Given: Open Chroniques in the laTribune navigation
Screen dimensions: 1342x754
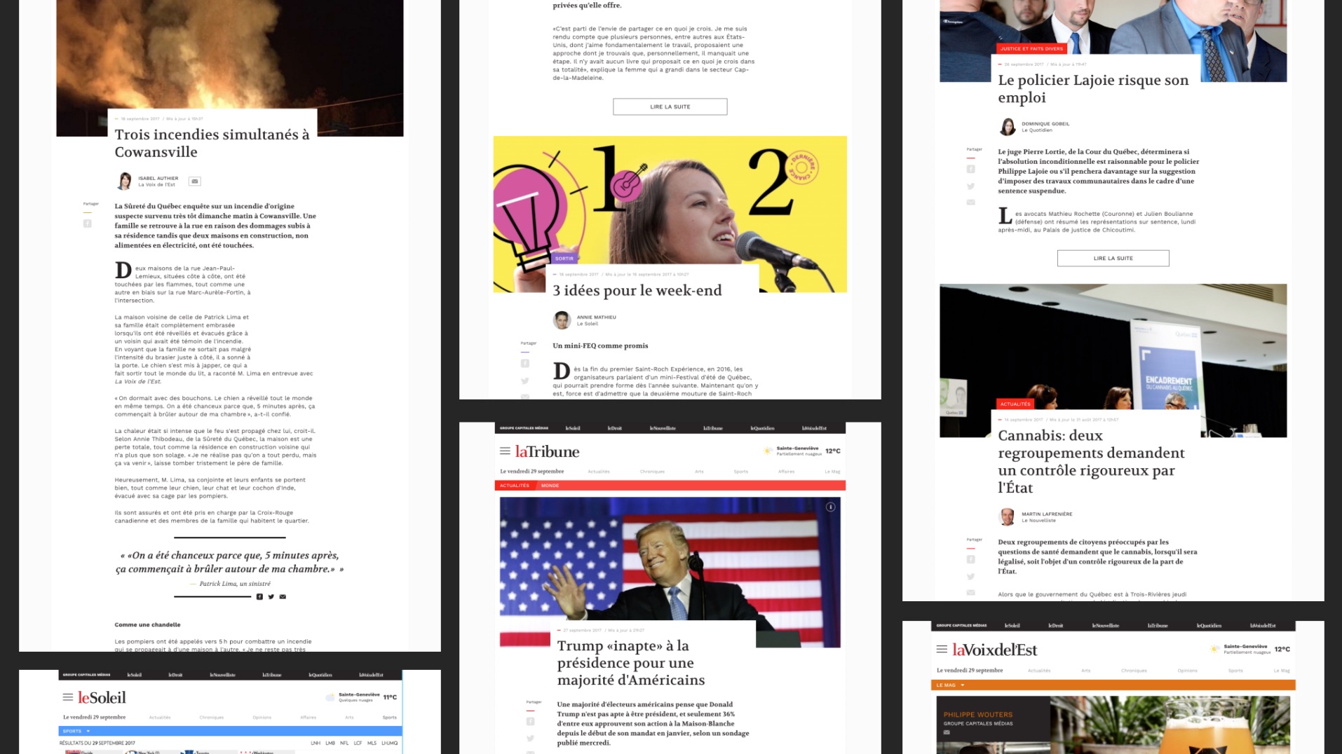Looking at the screenshot, I should (651, 472).
